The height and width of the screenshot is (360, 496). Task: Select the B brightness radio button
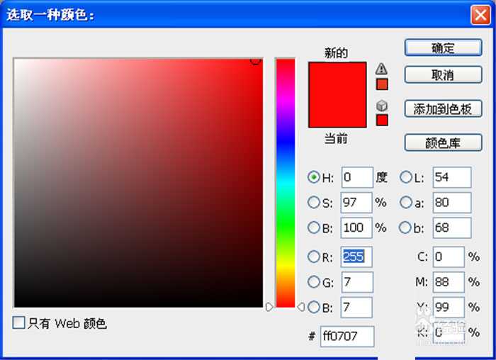(x=313, y=227)
